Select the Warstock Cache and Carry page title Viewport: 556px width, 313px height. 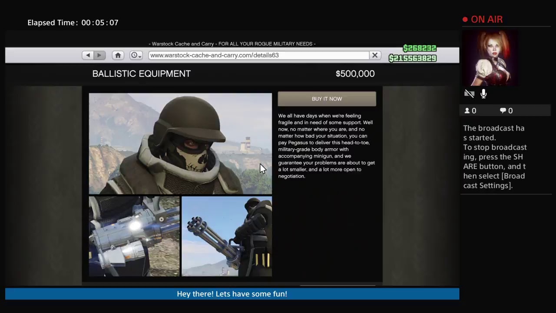(232, 44)
